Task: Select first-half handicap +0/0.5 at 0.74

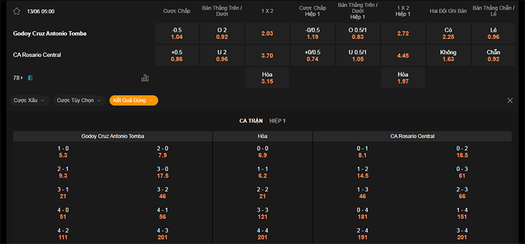Action: pos(313,56)
